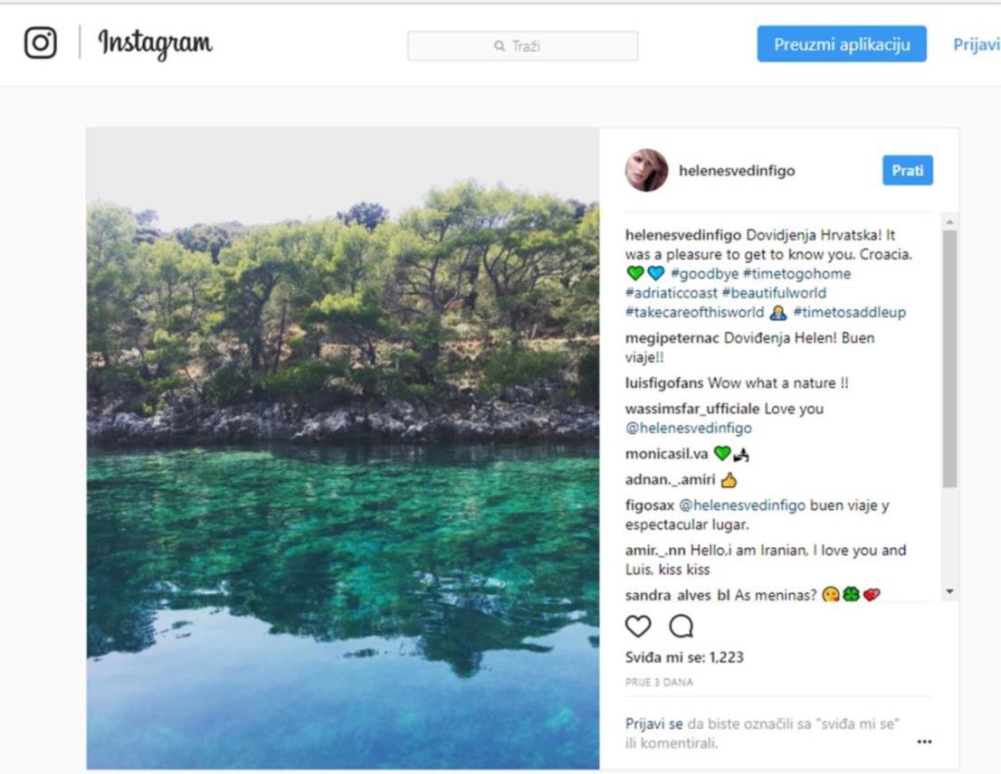Click the helenesvedinfigo profile avatar
1001x774 pixels.
click(x=646, y=170)
